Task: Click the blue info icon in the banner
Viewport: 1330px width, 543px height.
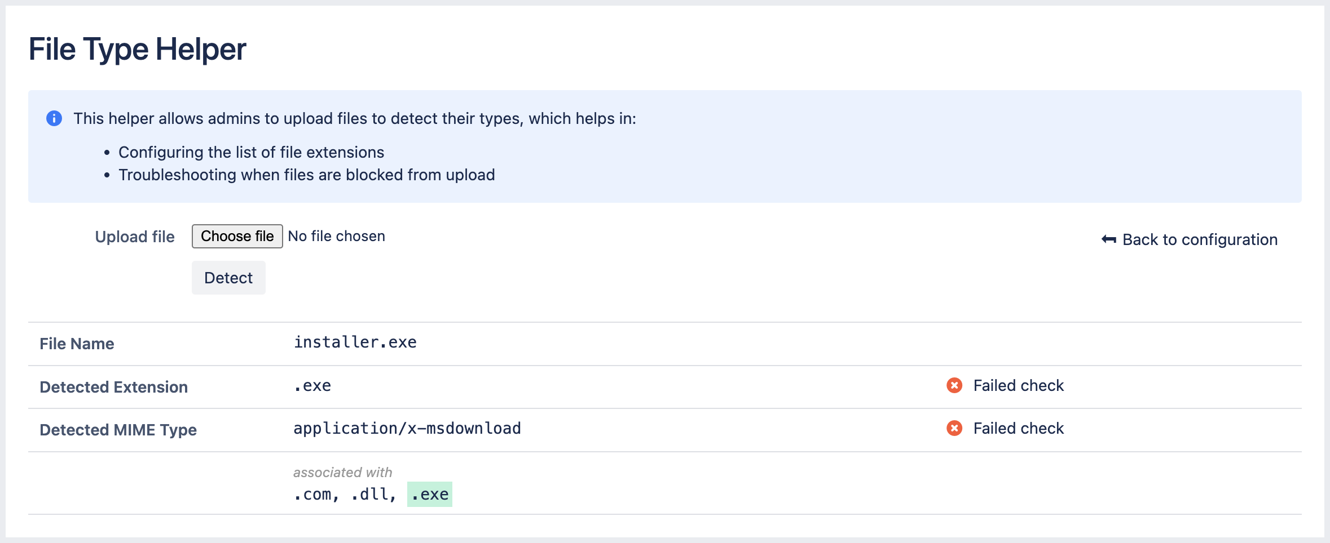Action: [x=55, y=118]
